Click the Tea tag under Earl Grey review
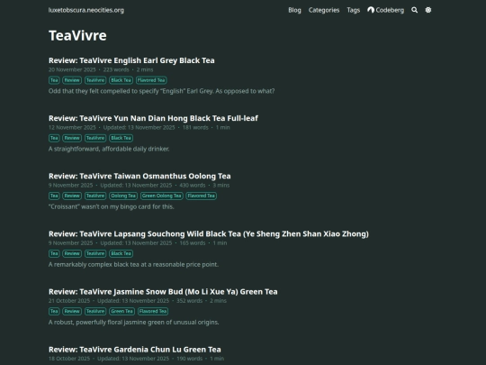 [x=54, y=80]
